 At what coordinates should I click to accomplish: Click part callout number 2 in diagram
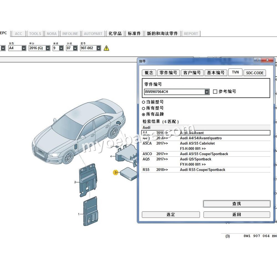[75, 182]
